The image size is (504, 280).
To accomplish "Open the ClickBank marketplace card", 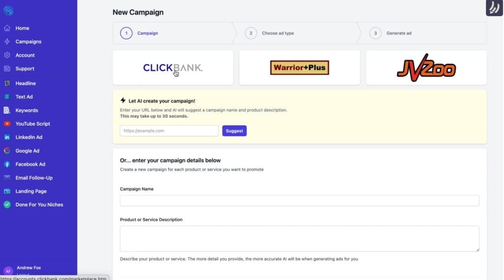I will [x=173, y=67].
